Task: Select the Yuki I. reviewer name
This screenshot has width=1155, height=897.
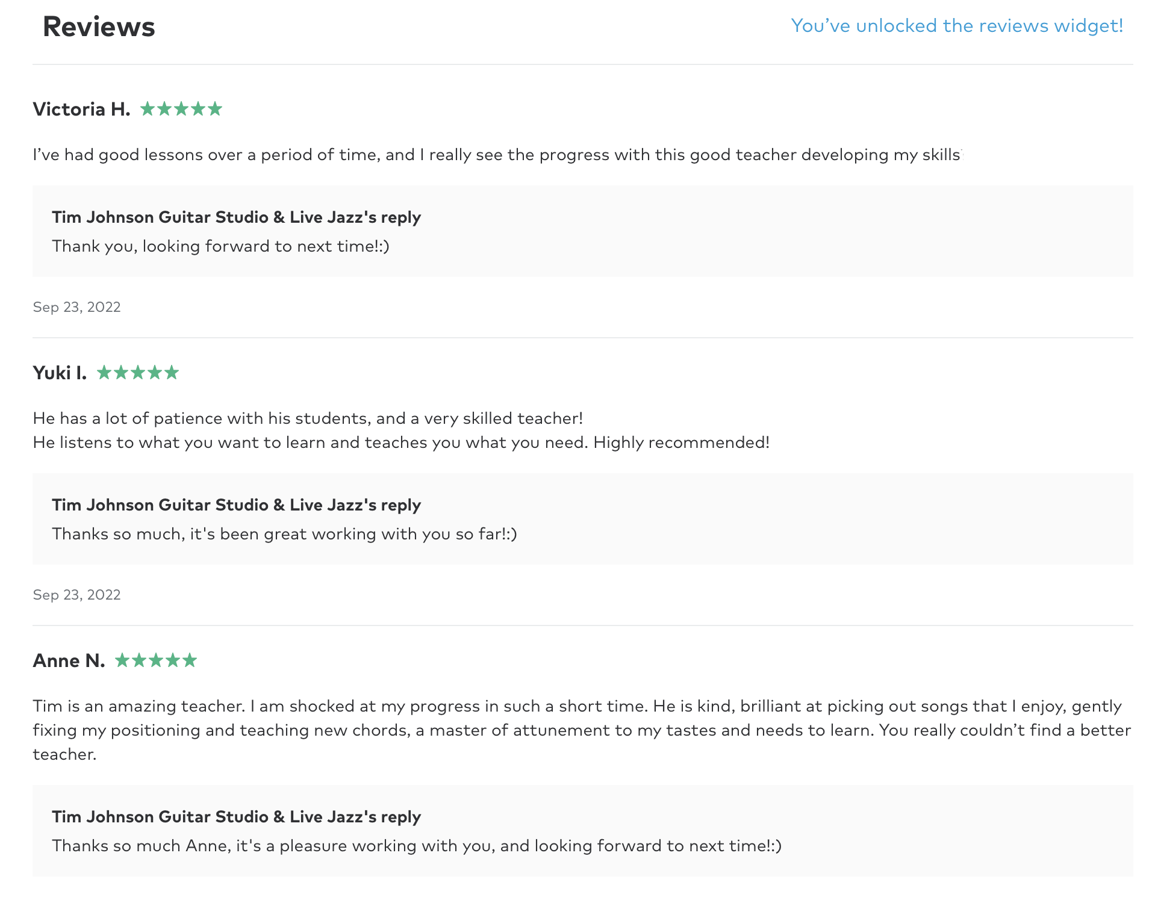Action: tap(60, 373)
